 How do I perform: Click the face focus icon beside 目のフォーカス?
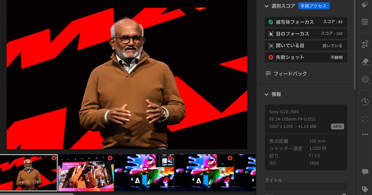pyautogui.click(x=271, y=34)
